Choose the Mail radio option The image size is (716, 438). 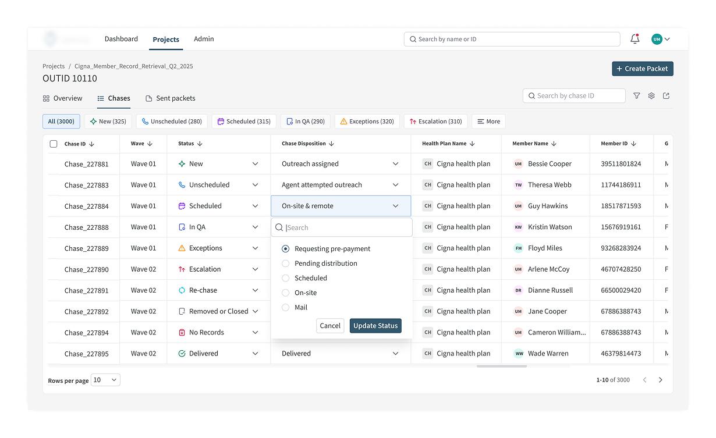pyautogui.click(x=286, y=308)
